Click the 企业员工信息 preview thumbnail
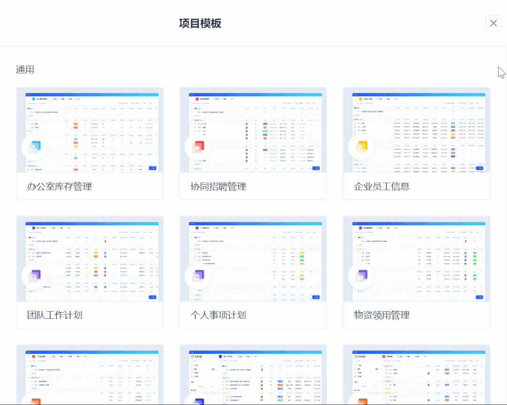The height and width of the screenshot is (405, 507). pyautogui.click(x=416, y=130)
